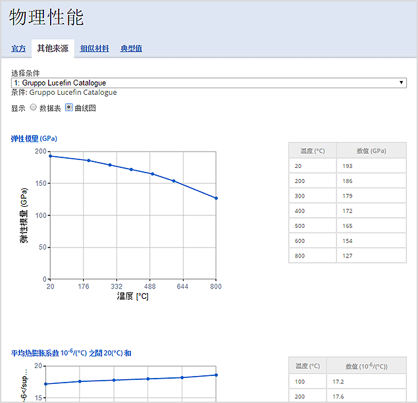The image size is (418, 403).
Task: Select the 193 value cell in the table
Action: 371,166
